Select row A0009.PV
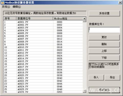The height and width of the screenshot is (96, 123). pos(43,45)
